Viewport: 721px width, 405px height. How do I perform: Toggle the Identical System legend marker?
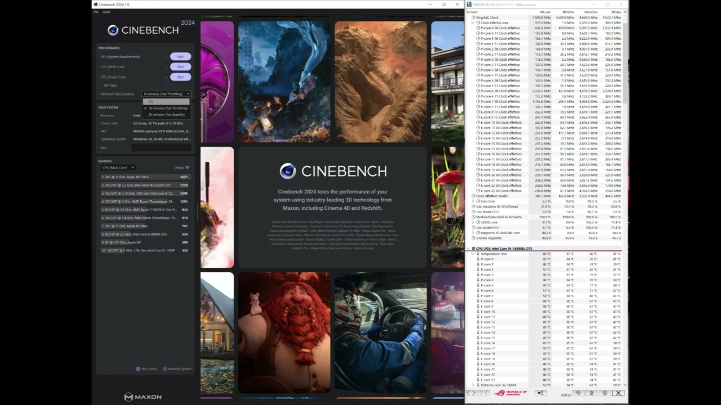point(165,369)
